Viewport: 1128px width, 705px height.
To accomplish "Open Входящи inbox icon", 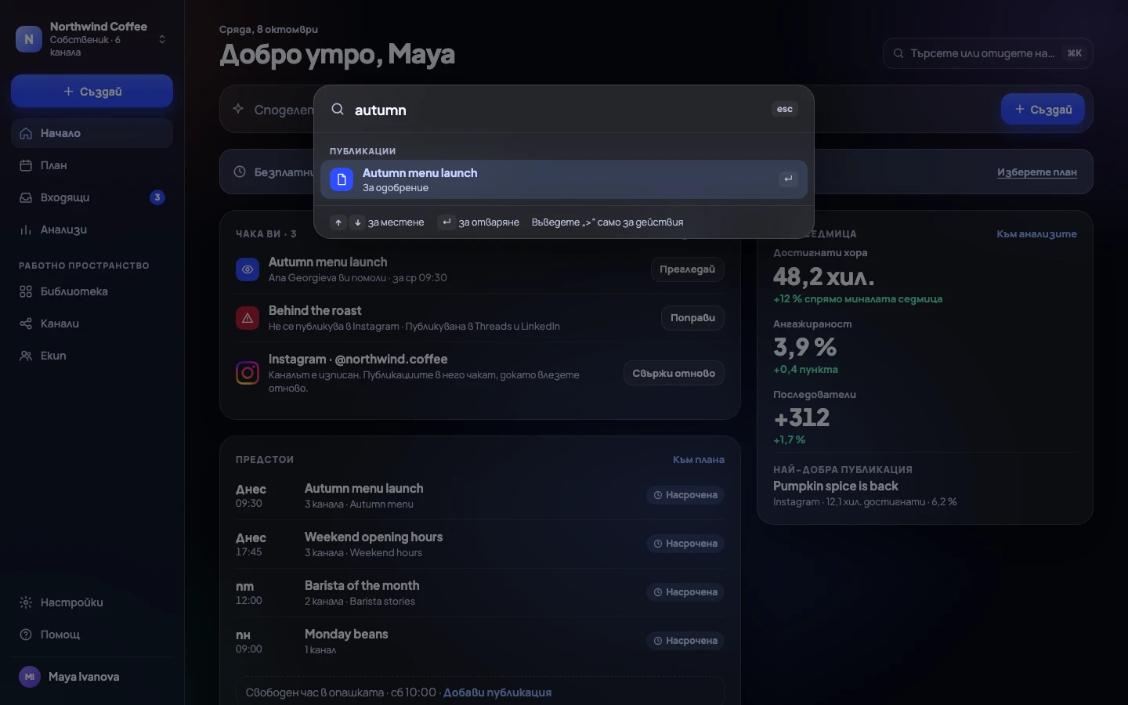I will point(26,197).
